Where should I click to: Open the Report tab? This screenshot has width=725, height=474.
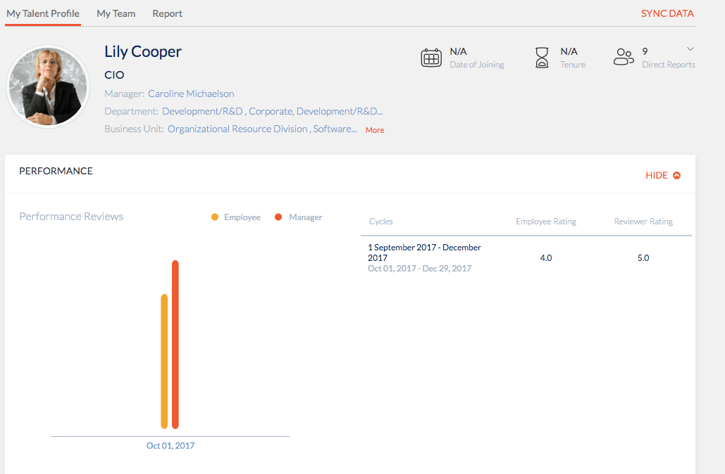pos(168,13)
